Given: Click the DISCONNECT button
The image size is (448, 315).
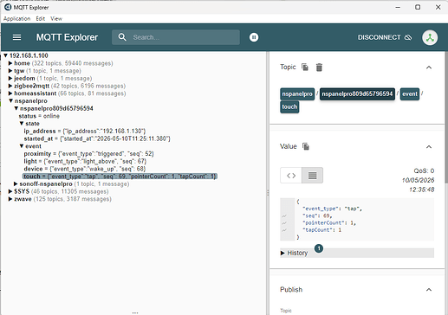Looking at the screenshot, I should [x=385, y=37].
